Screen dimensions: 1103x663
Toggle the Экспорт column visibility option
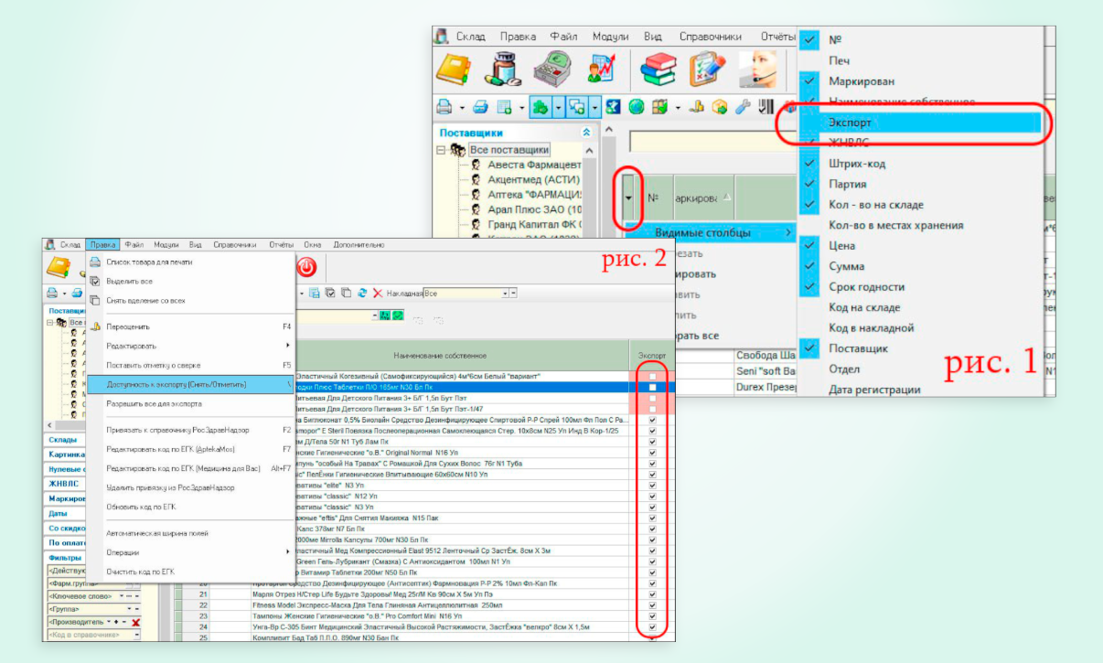click(850, 123)
